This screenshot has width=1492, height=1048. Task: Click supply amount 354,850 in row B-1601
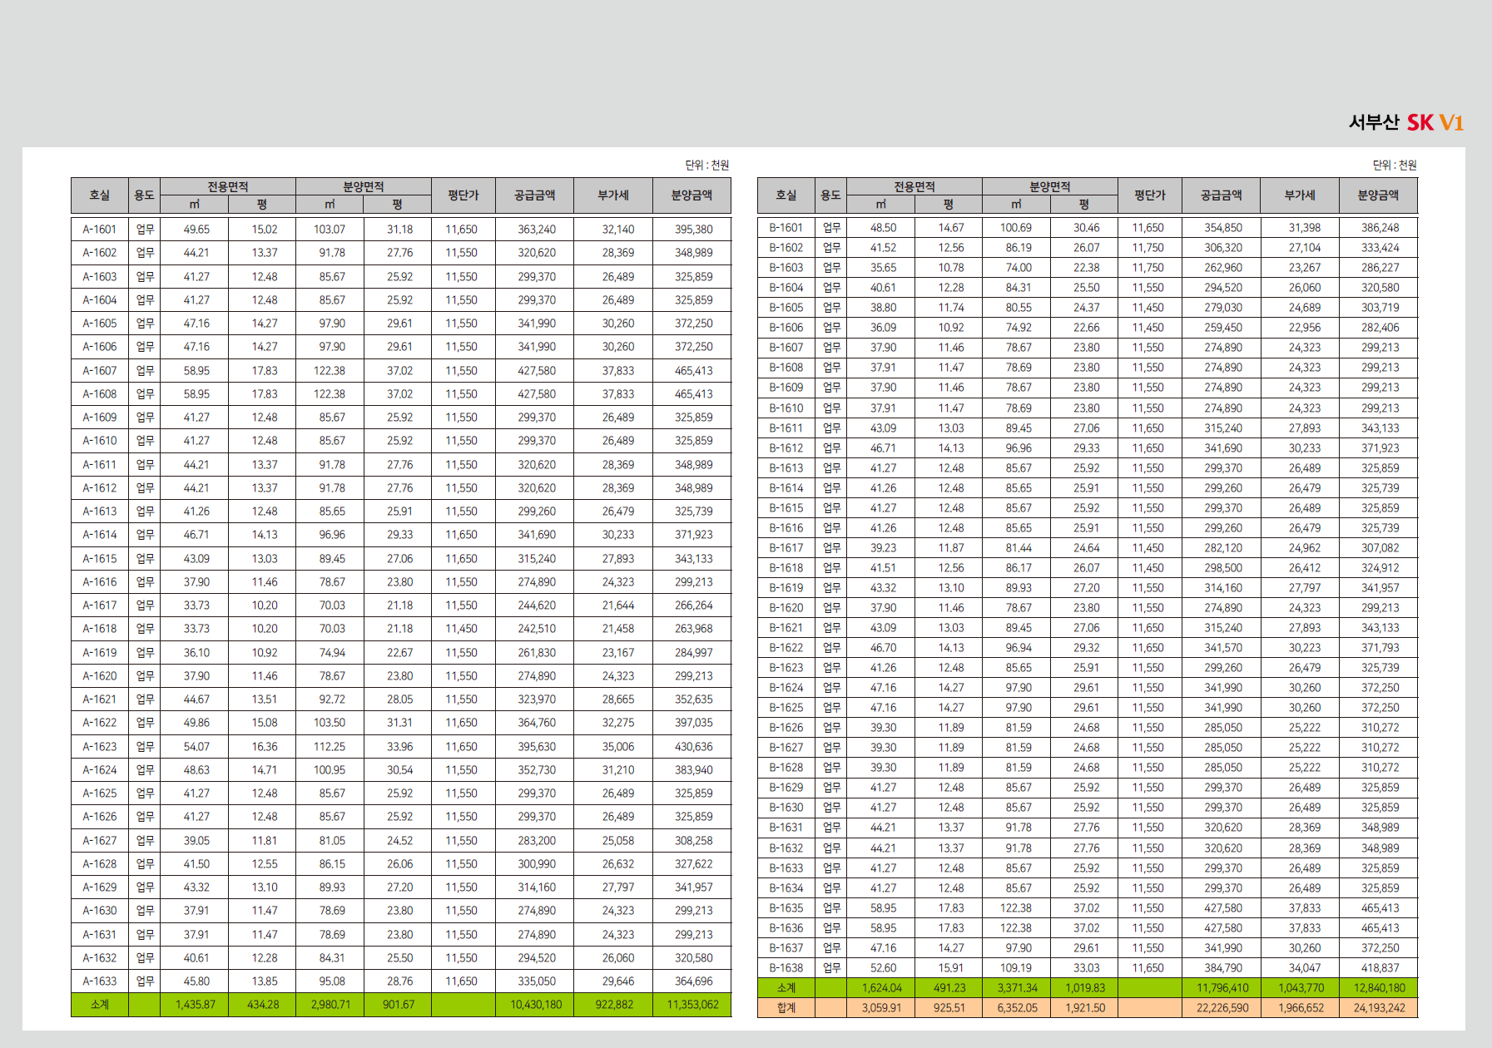point(1223,228)
